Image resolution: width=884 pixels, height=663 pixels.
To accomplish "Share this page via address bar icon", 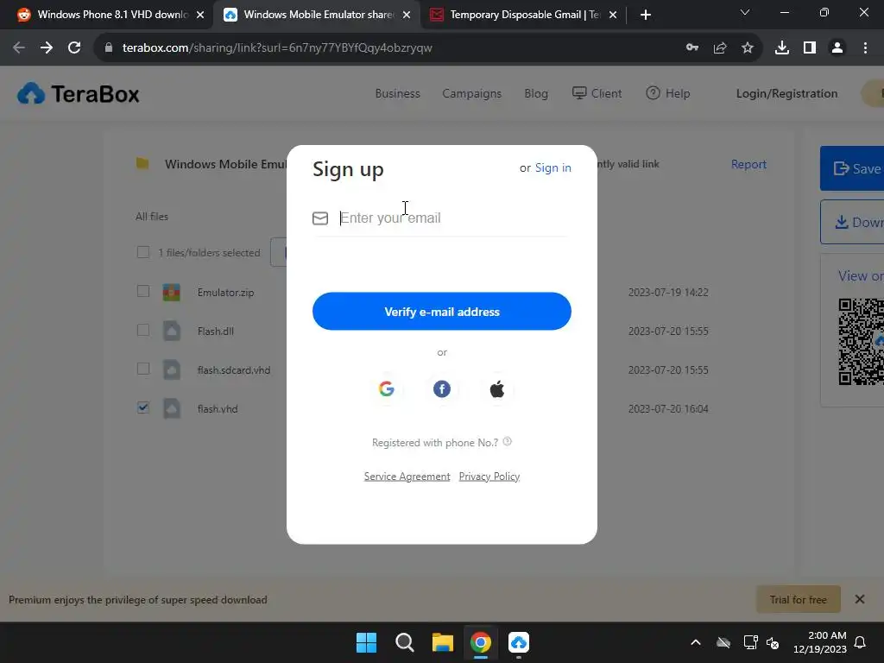I will click(720, 48).
